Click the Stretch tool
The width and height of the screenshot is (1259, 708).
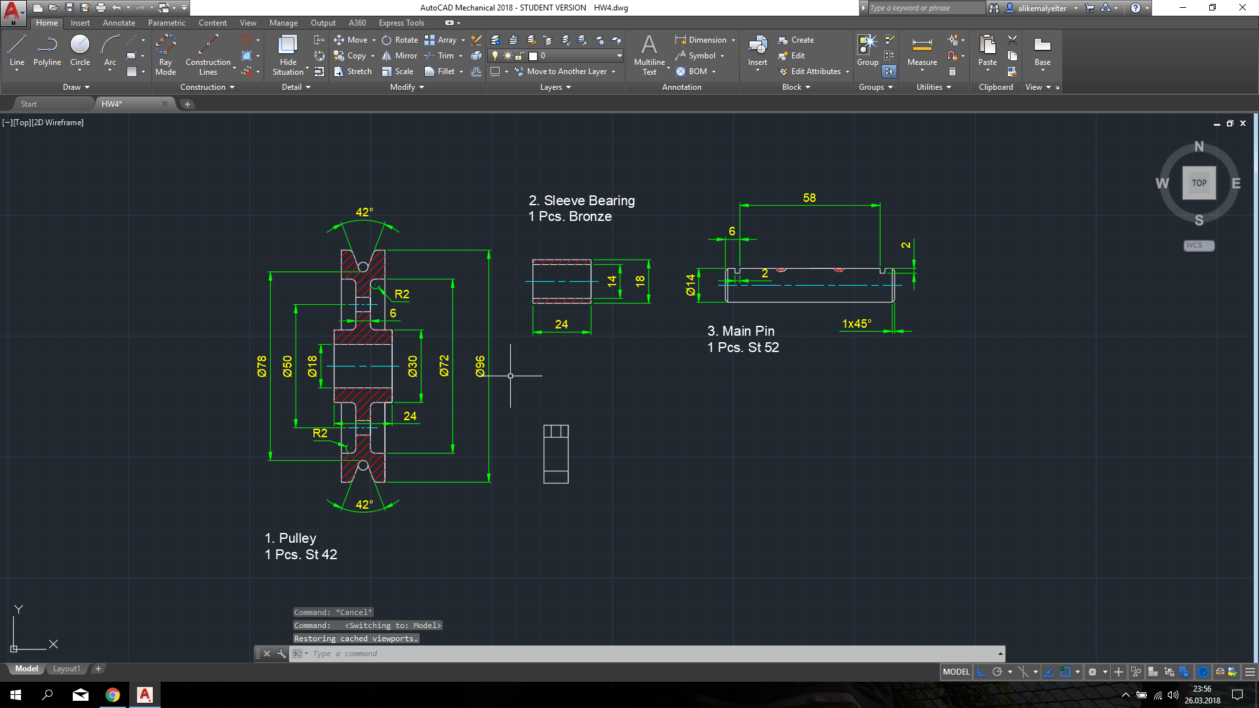[352, 71]
